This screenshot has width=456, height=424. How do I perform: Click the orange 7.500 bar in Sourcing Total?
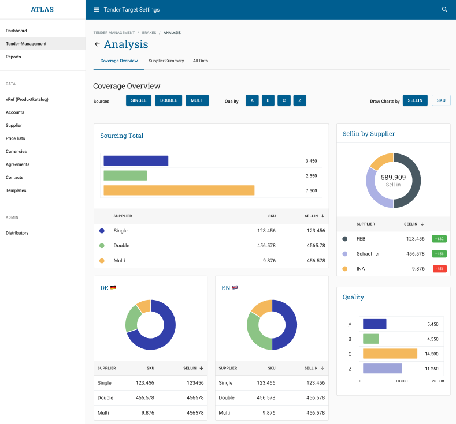point(179,190)
